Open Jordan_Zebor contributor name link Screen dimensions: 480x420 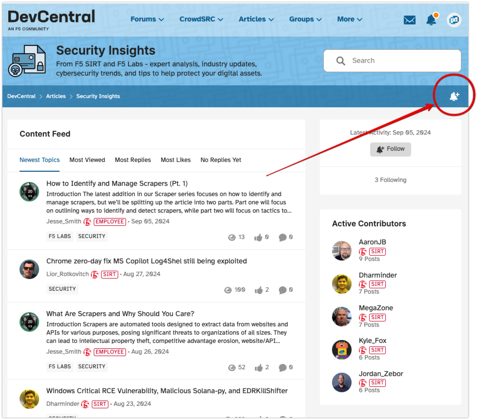click(381, 374)
